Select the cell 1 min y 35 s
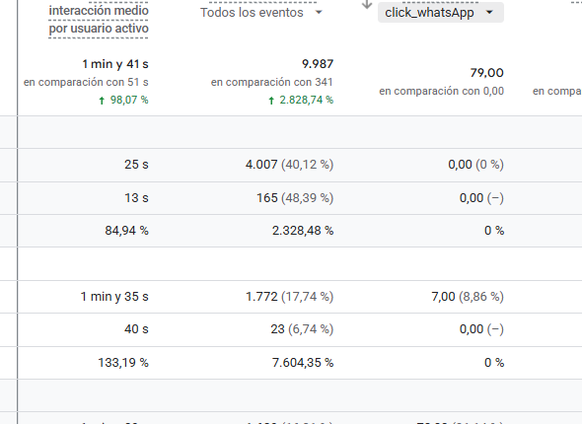This screenshot has height=424, width=582. pyautogui.click(x=114, y=297)
